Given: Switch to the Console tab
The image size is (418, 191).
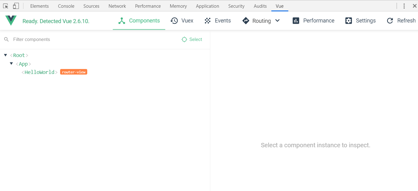Looking at the screenshot, I should tap(66, 6).
